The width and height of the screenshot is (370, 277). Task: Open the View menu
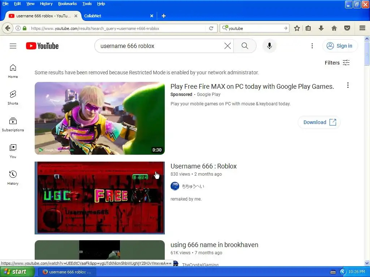(30, 4)
